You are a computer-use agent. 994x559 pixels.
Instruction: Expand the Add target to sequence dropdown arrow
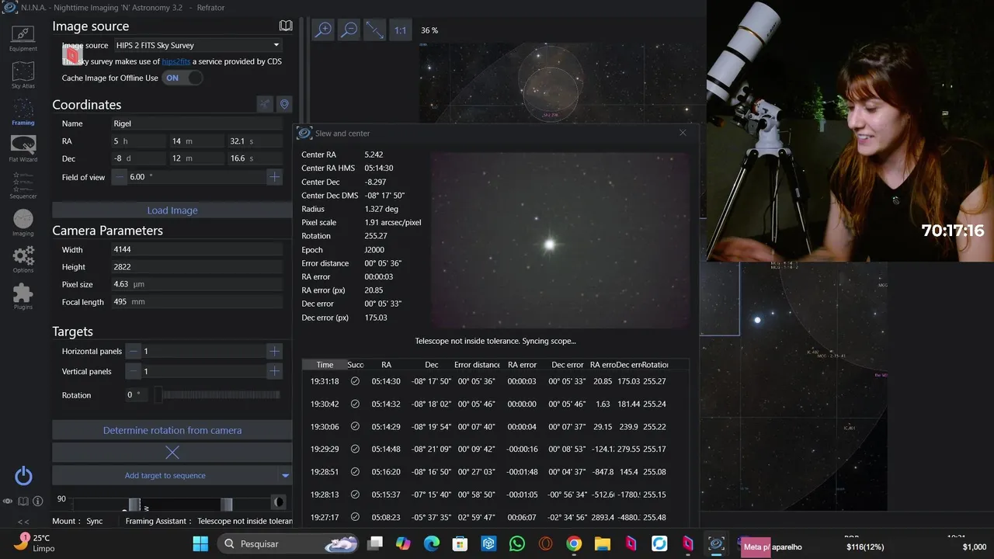pos(285,475)
